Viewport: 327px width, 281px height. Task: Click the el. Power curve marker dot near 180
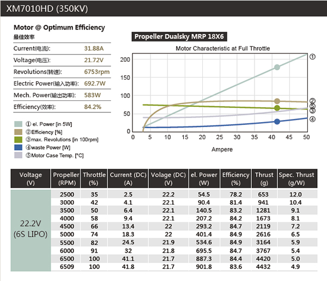pyautogui.click(x=277, y=67)
